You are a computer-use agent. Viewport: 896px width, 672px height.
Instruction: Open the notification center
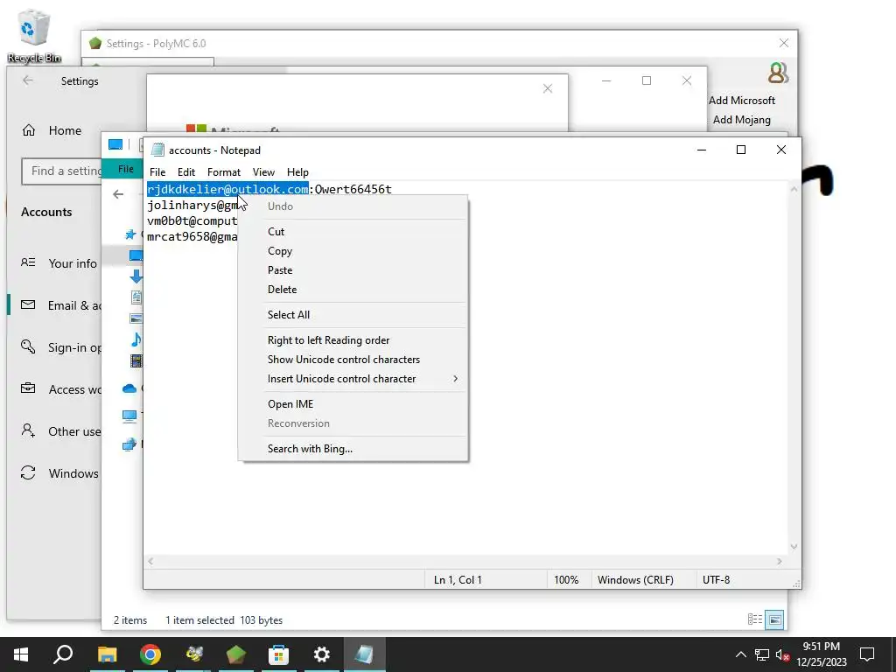pyautogui.click(x=867, y=654)
